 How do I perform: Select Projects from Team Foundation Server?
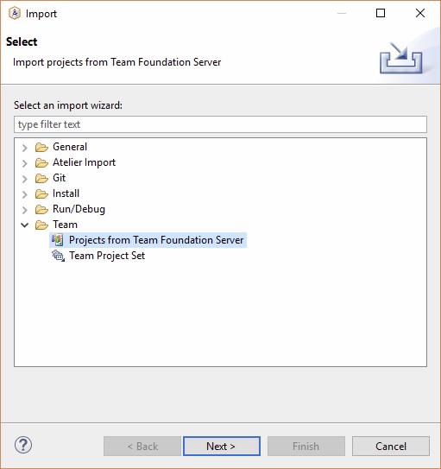coord(156,240)
